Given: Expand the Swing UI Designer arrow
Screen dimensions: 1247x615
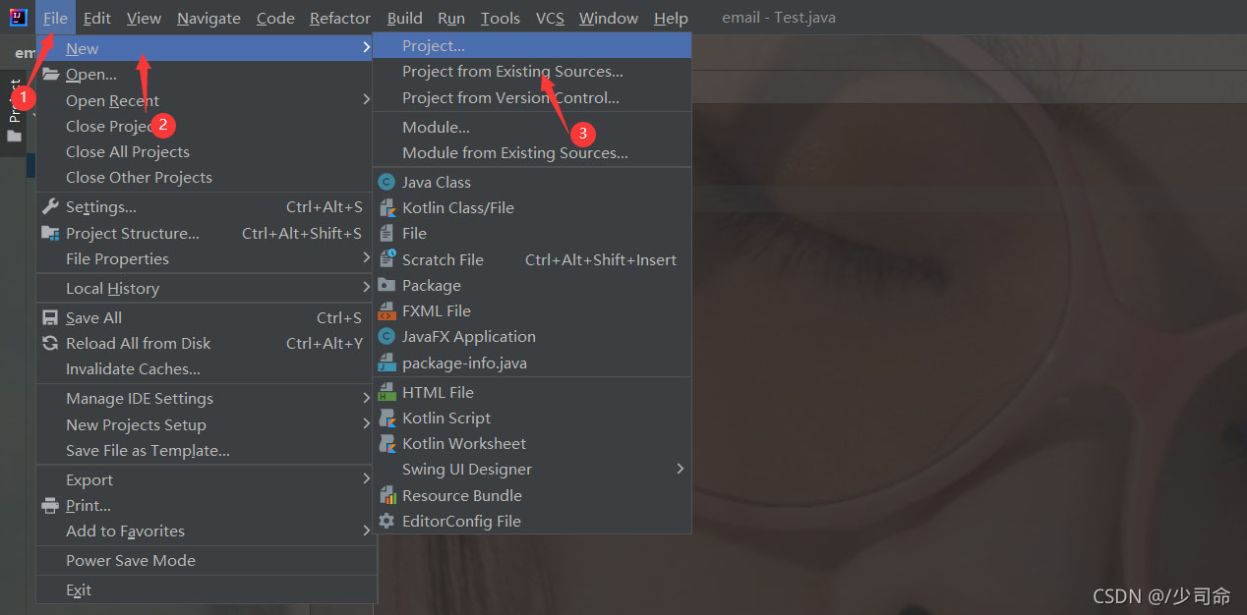Looking at the screenshot, I should (680, 470).
